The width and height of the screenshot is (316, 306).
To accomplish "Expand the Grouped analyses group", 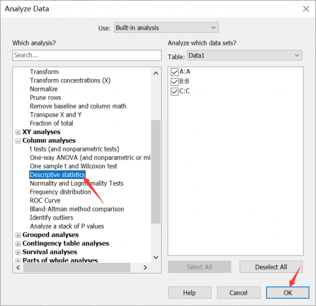I will pos(18,235).
